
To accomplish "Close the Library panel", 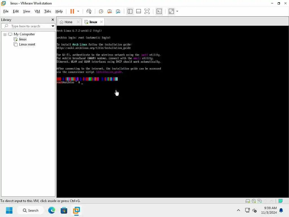I will (x=53, y=19).
